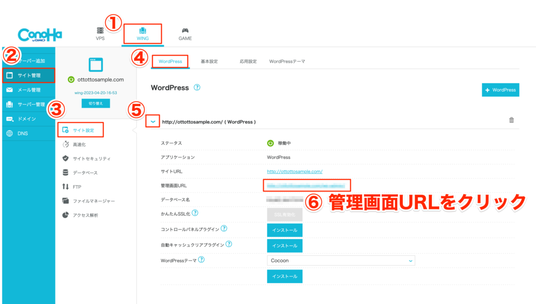Click the FTP arrows icon
The height and width of the screenshot is (304, 536).
coord(65,186)
